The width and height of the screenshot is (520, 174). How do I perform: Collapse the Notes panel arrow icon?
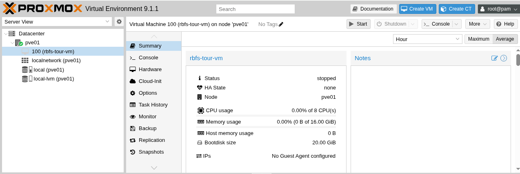tap(504, 58)
